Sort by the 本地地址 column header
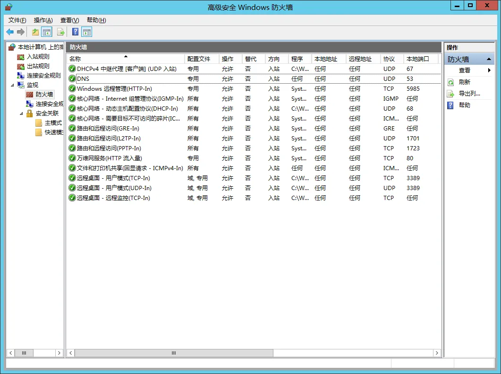 (329, 59)
